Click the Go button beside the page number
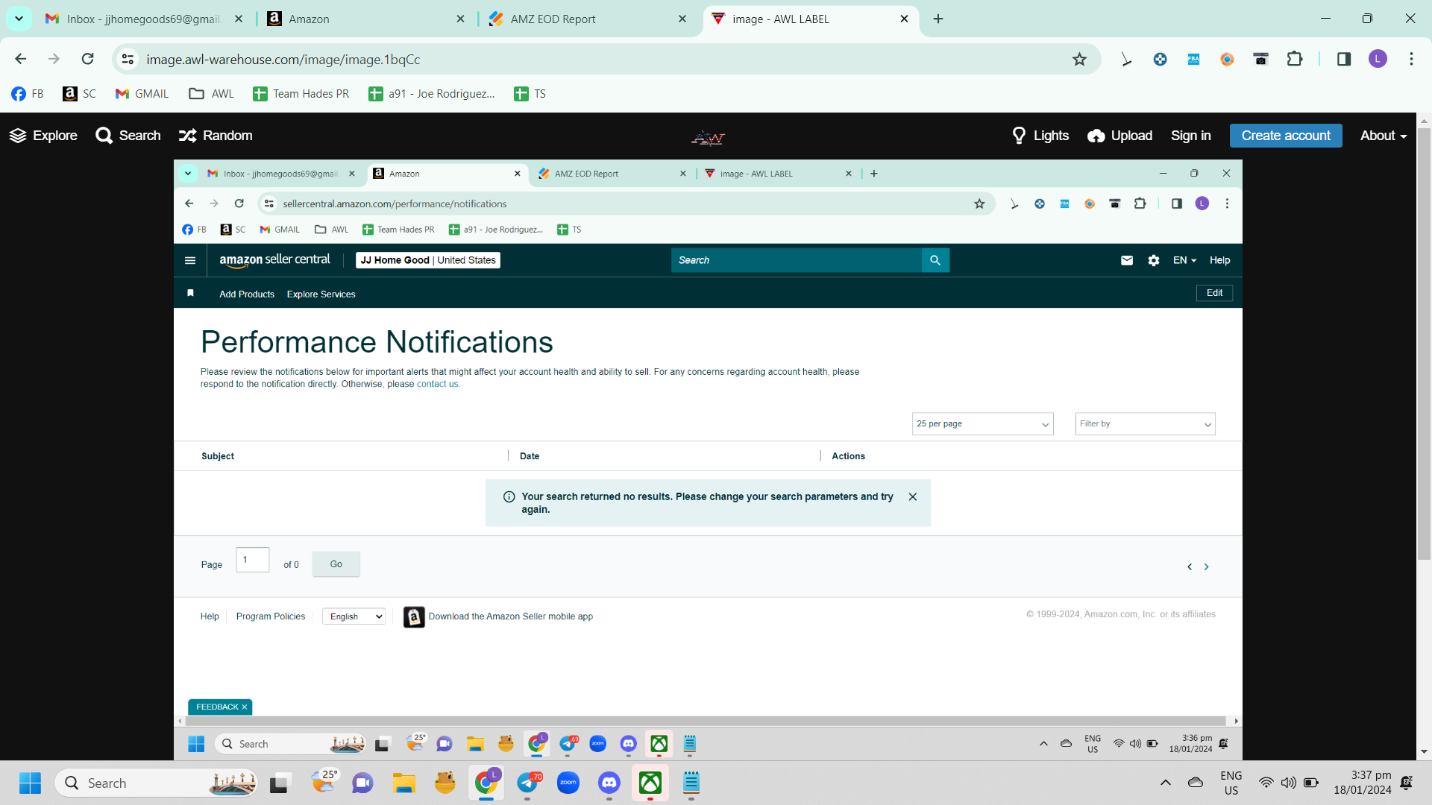 point(336,564)
